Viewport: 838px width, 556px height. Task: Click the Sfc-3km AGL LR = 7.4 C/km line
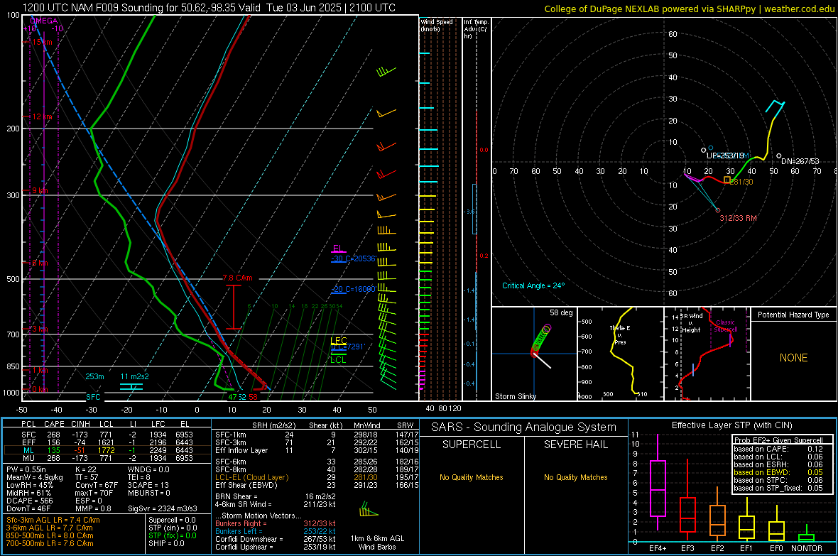point(53,520)
